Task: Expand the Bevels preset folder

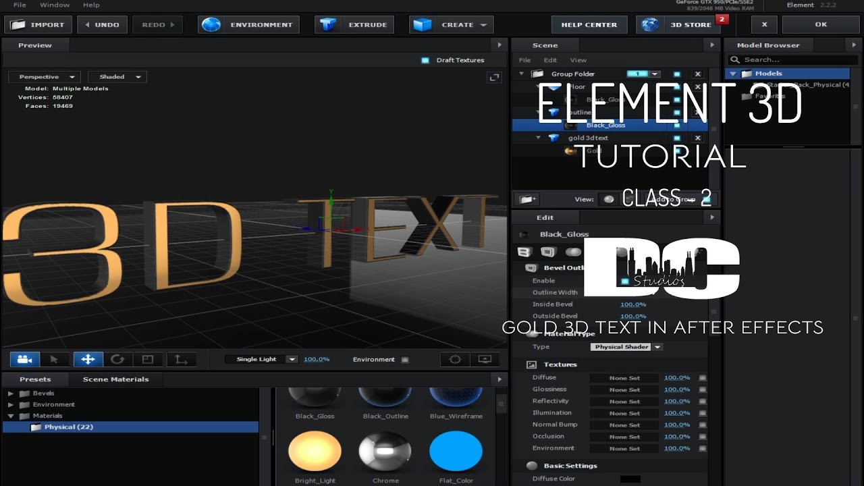Action: pos(11,394)
